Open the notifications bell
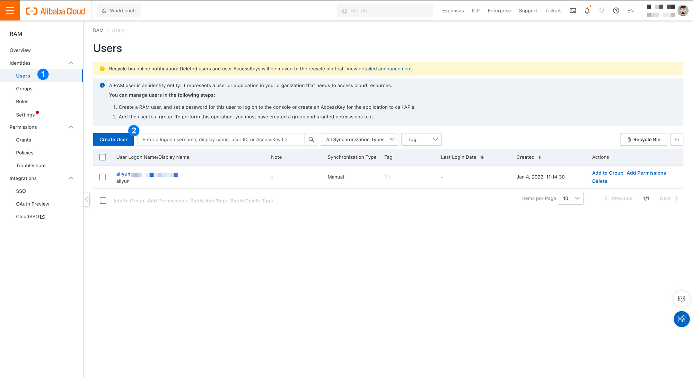693x378 pixels. click(587, 11)
